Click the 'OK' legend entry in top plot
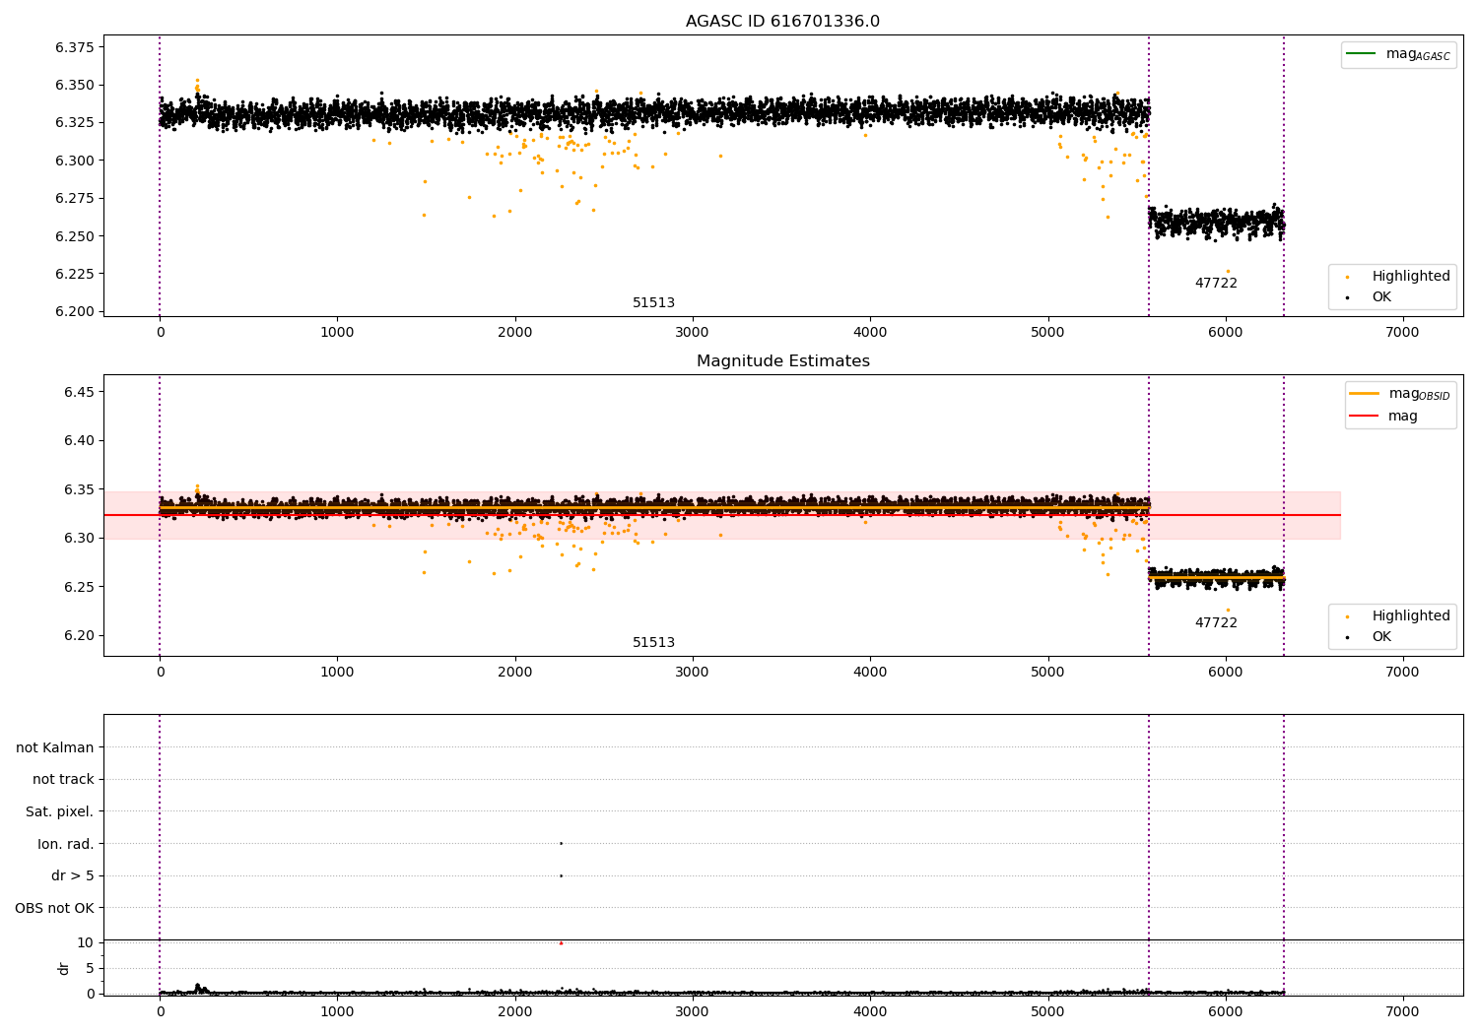1478x1034 pixels. 1370,297
